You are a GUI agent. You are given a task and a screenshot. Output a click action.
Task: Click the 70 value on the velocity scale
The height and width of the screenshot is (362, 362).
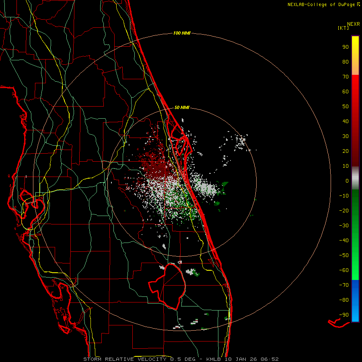point(346,77)
